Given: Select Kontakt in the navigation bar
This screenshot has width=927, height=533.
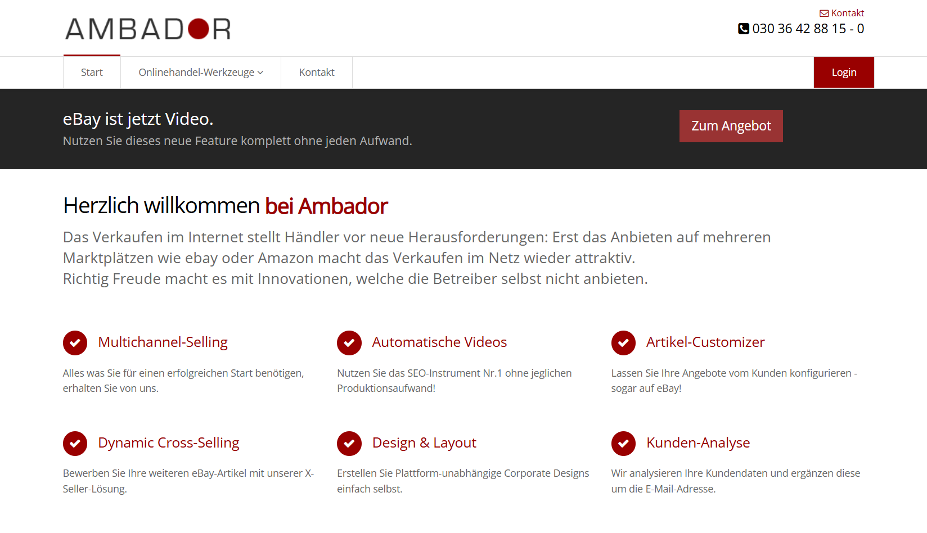Looking at the screenshot, I should coord(317,73).
